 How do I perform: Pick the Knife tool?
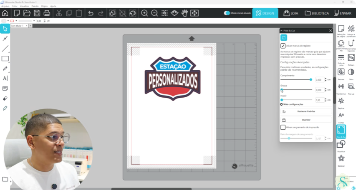(x=5, y=109)
